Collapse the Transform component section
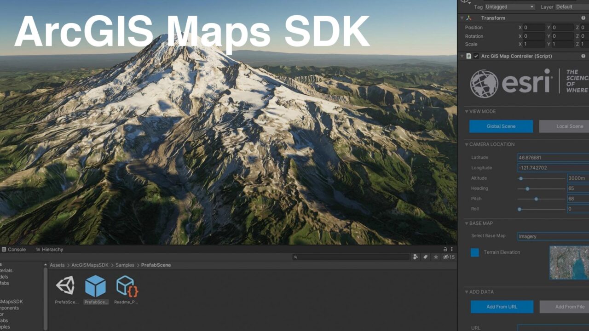Screen dimensions: 589x331 462,18
